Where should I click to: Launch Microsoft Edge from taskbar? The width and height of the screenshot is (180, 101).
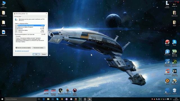[x=44, y=99]
